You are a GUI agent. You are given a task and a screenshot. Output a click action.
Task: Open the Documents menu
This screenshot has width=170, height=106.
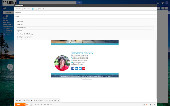(27, 9)
